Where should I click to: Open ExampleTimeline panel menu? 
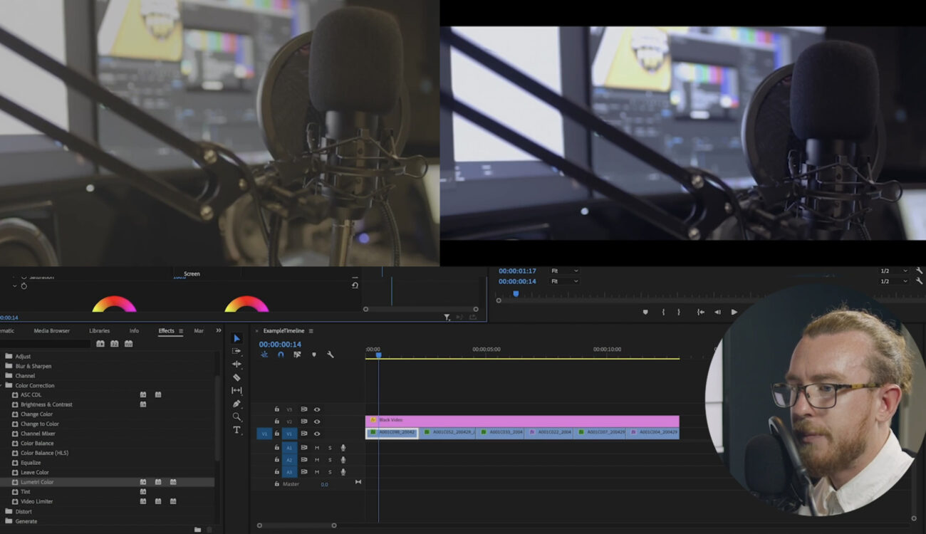(311, 331)
